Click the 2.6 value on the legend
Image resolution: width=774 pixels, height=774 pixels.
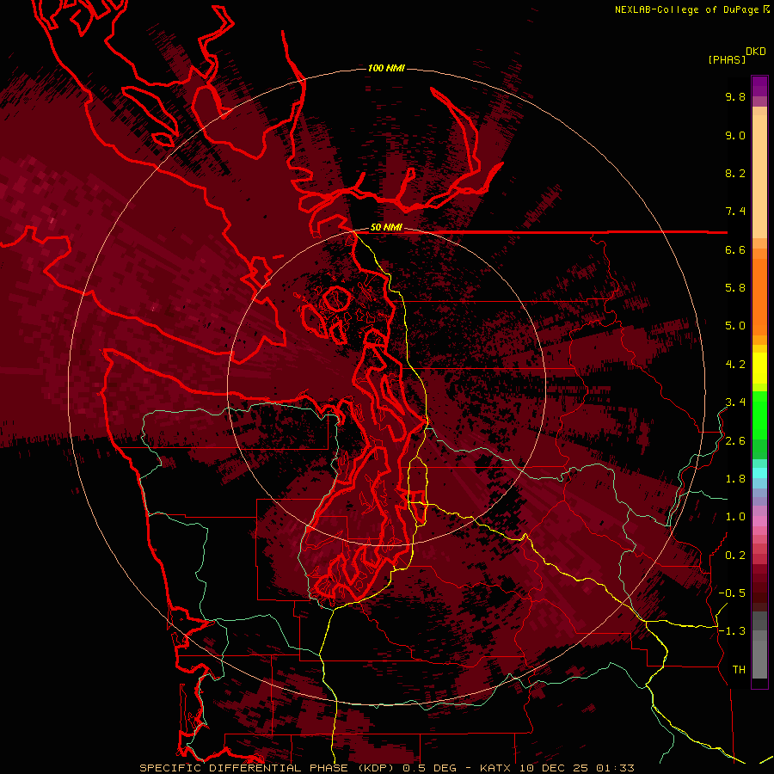pos(735,441)
